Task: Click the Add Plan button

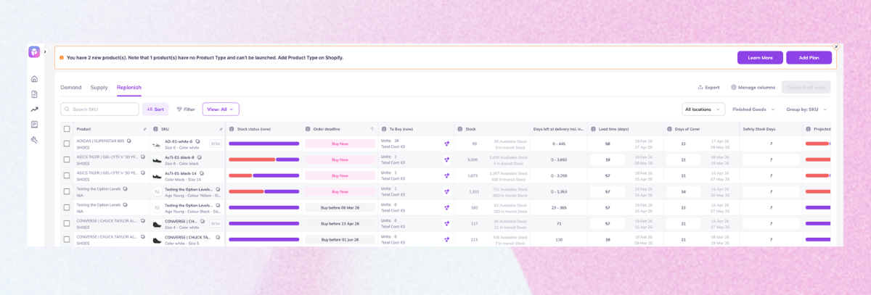Action: [809, 57]
